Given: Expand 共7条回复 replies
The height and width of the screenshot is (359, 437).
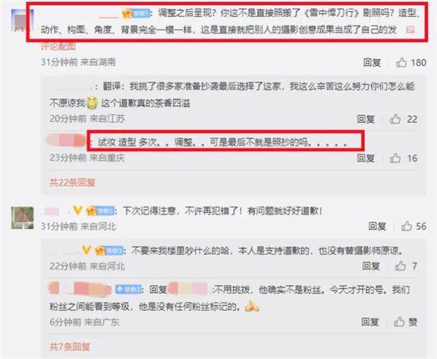Looking at the screenshot, I should point(70,347).
